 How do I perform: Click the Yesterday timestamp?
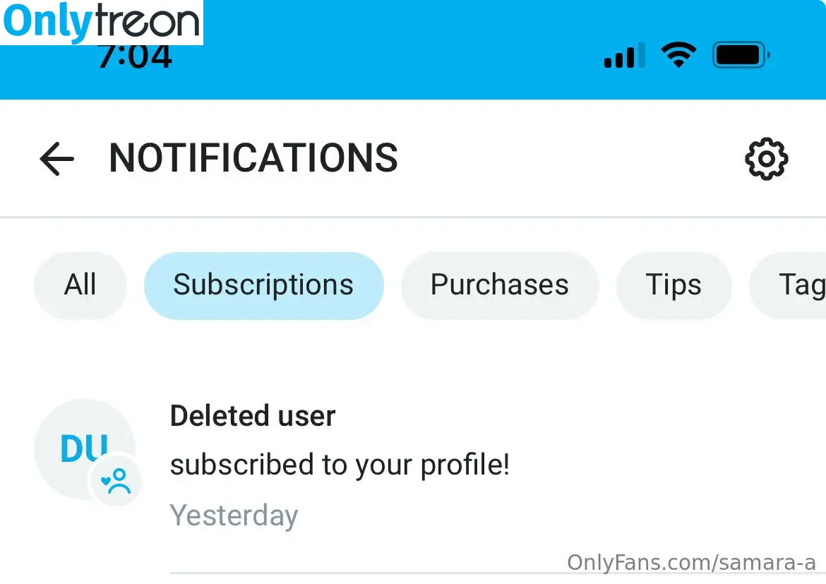(234, 516)
